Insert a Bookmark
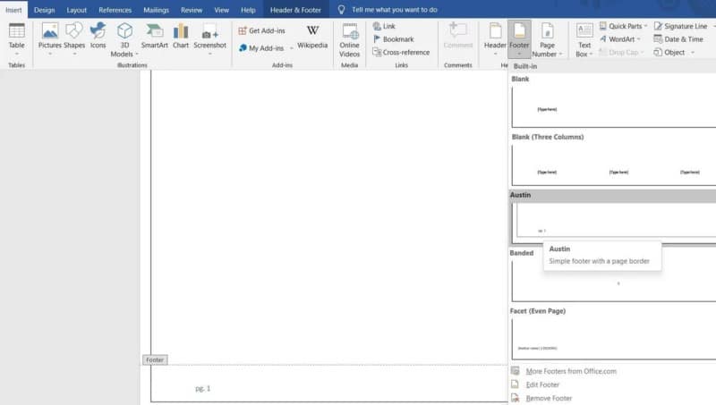 click(x=394, y=39)
